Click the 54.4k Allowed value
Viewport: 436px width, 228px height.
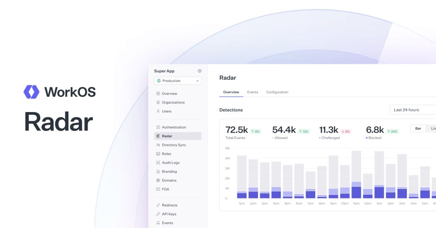[x=284, y=130]
